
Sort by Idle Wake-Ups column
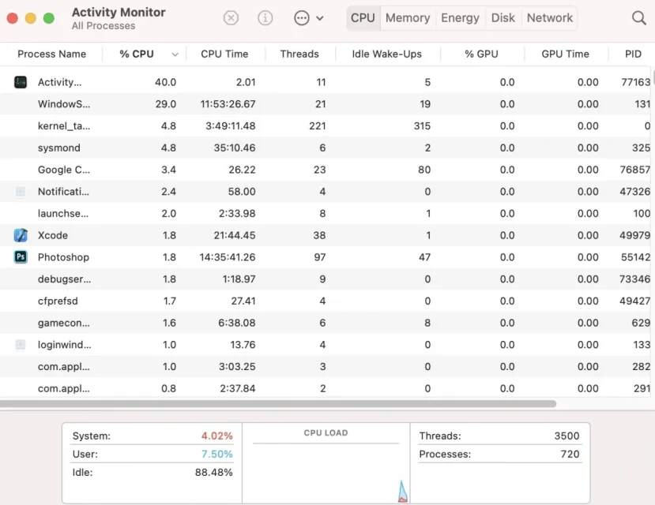click(387, 54)
